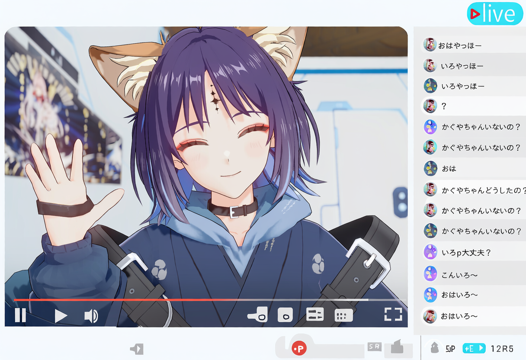
Task: Open the red P channel badge
Action: pos(299,348)
